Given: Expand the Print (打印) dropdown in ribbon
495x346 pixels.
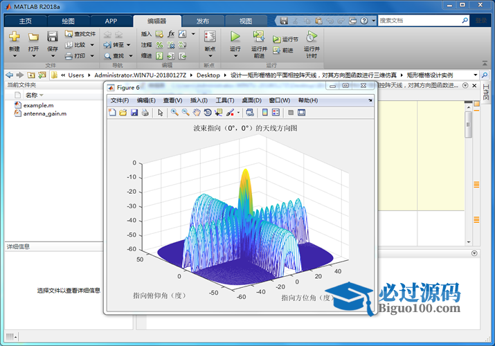Looking at the screenshot, I should coord(79,55).
